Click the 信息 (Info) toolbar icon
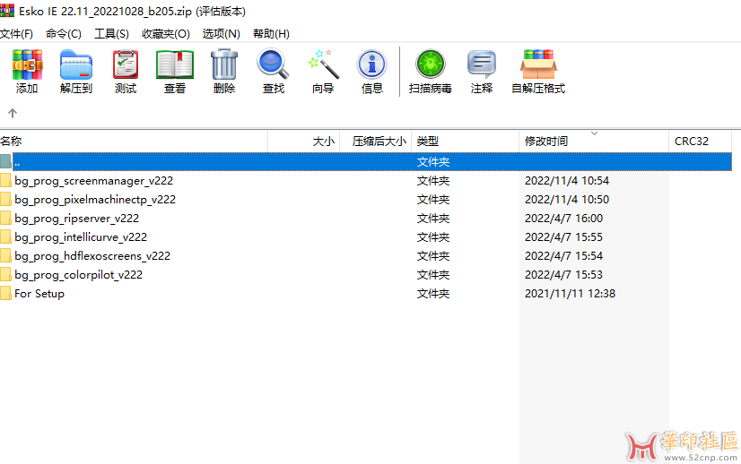Screen dimensions: 741x464 [372, 64]
